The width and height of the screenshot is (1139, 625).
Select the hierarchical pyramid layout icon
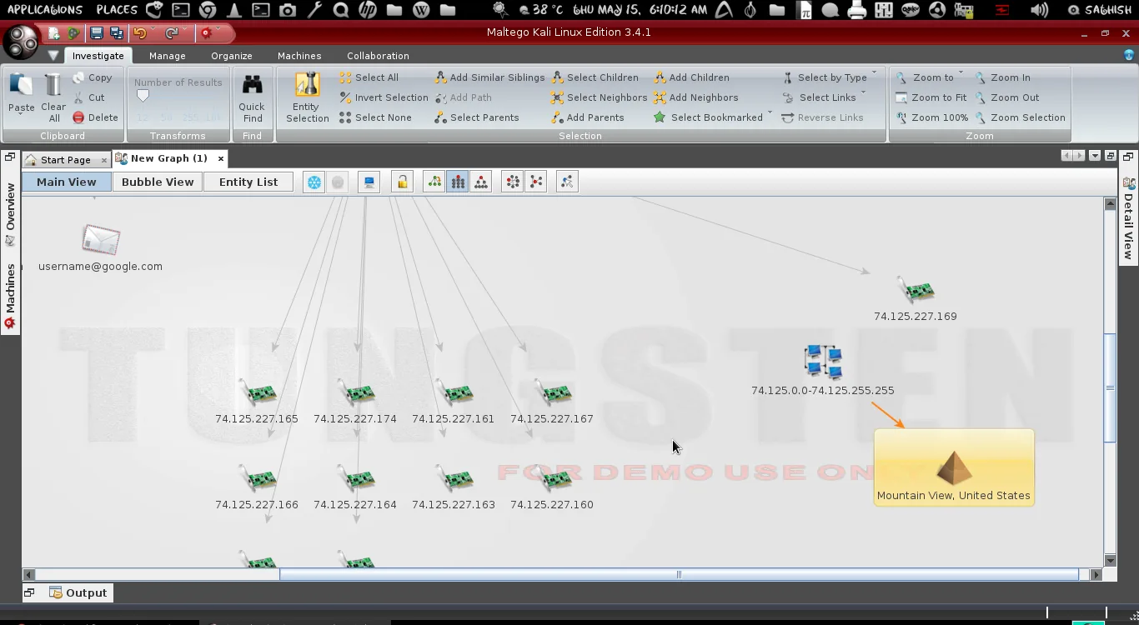click(x=481, y=182)
